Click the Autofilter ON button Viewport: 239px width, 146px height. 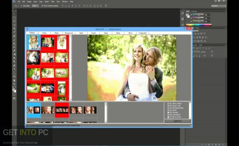177,121
